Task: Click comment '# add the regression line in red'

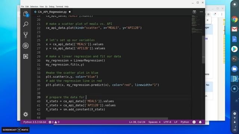Action: point(74,81)
